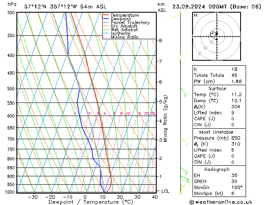
Task: Click the wind barb at 500 hPa level
Action: click(184, 93)
